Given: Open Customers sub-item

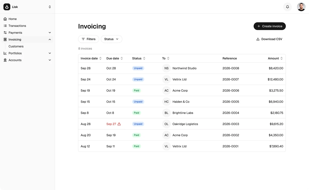Looking at the screenshot, I should [16, 46].
